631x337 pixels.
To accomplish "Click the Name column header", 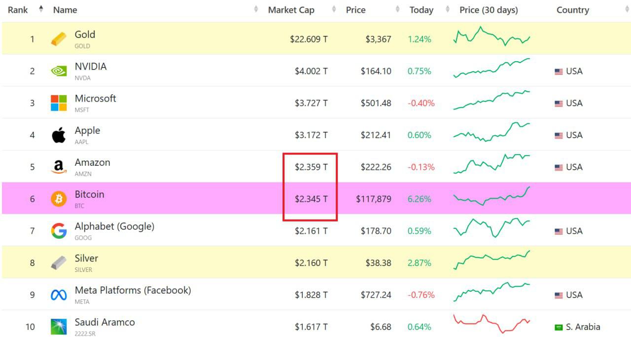I will 65,10.
